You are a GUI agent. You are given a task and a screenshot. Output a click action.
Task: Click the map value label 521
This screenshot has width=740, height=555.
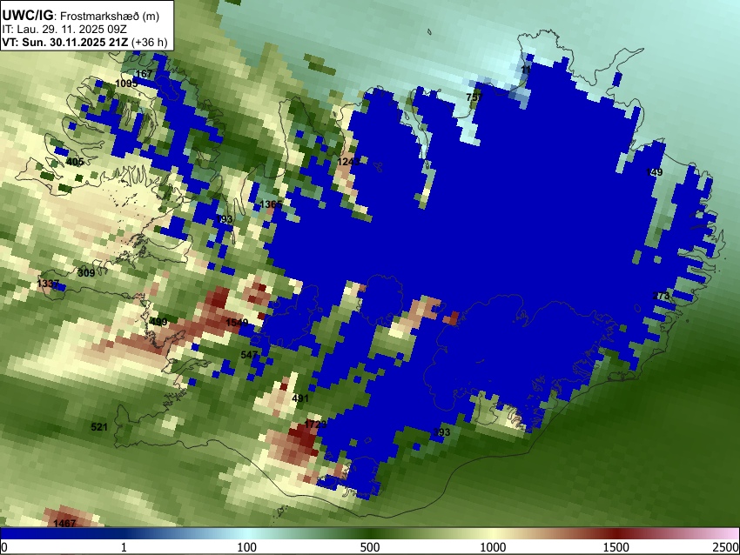99,427
